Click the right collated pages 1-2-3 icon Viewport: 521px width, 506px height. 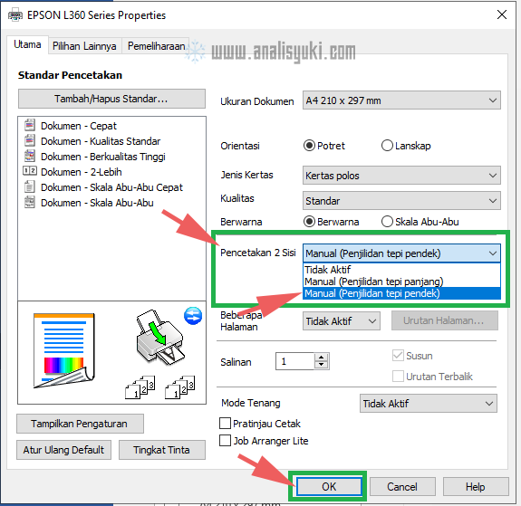pos(180,387)
